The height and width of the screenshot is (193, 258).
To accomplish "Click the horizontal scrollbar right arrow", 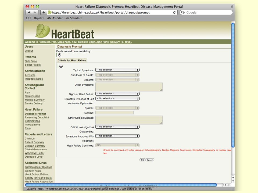I will point(229,185).
